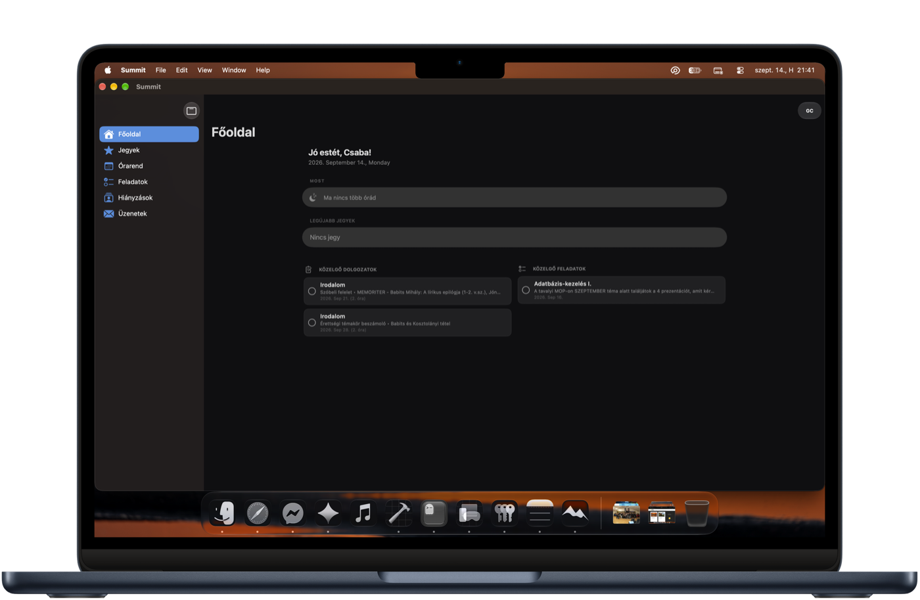Click the Ma nincs több órád card
This screenshot has height=600, width=920.
coord(515,197)
